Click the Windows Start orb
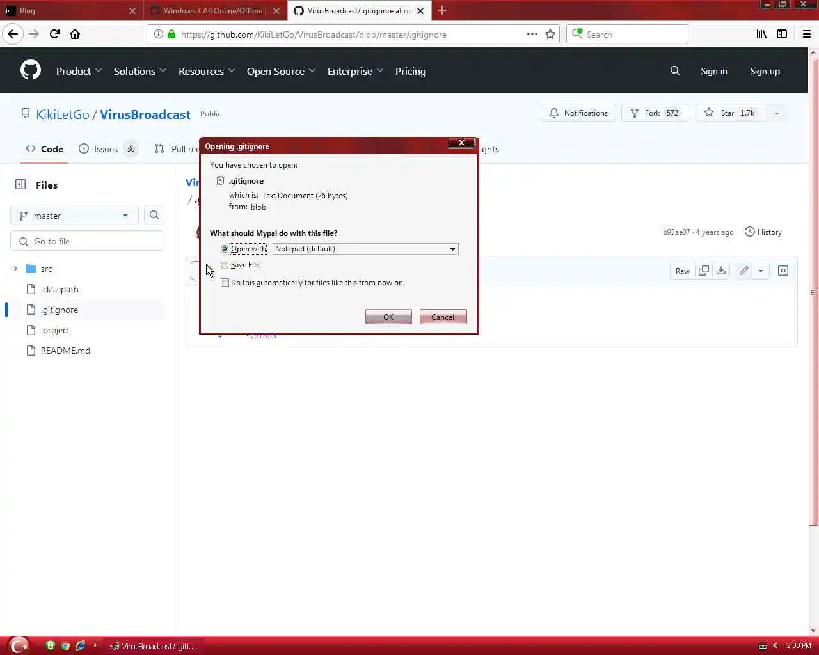Screen dimensions: 819x655 [x=19, y=645]
